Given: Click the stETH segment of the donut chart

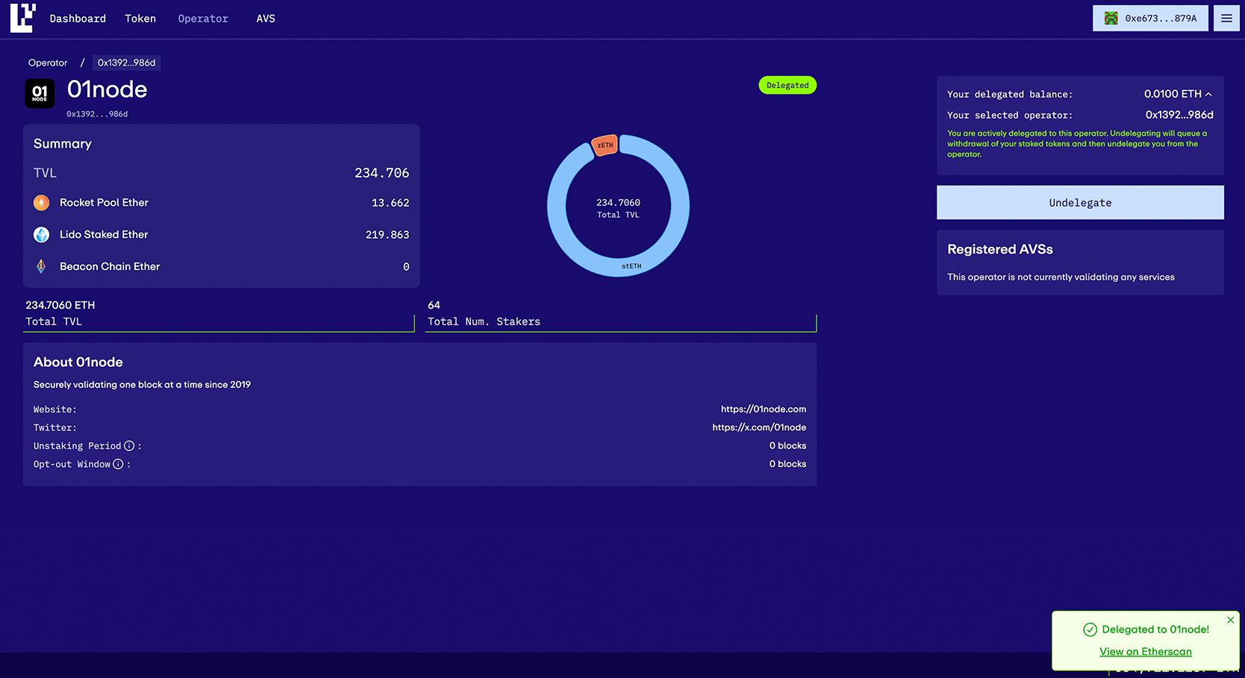Looking at the screenshot, I should click(631, 266).
